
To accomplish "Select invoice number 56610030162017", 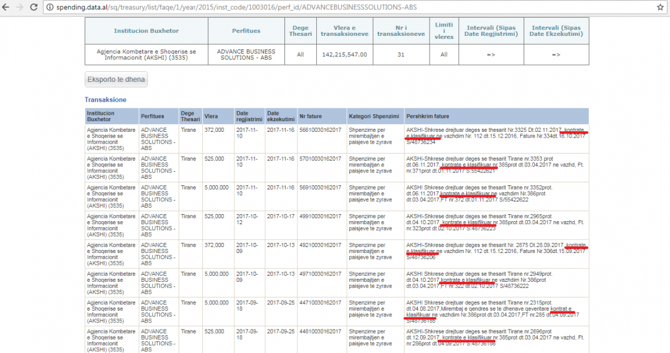I will click(320, 129).
